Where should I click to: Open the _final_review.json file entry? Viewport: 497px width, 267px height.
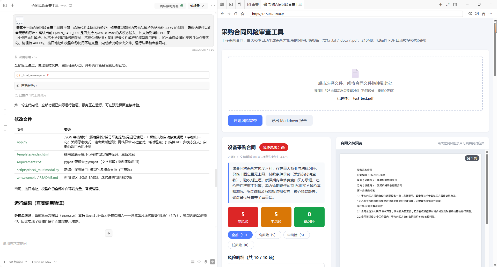coord(112,75)
